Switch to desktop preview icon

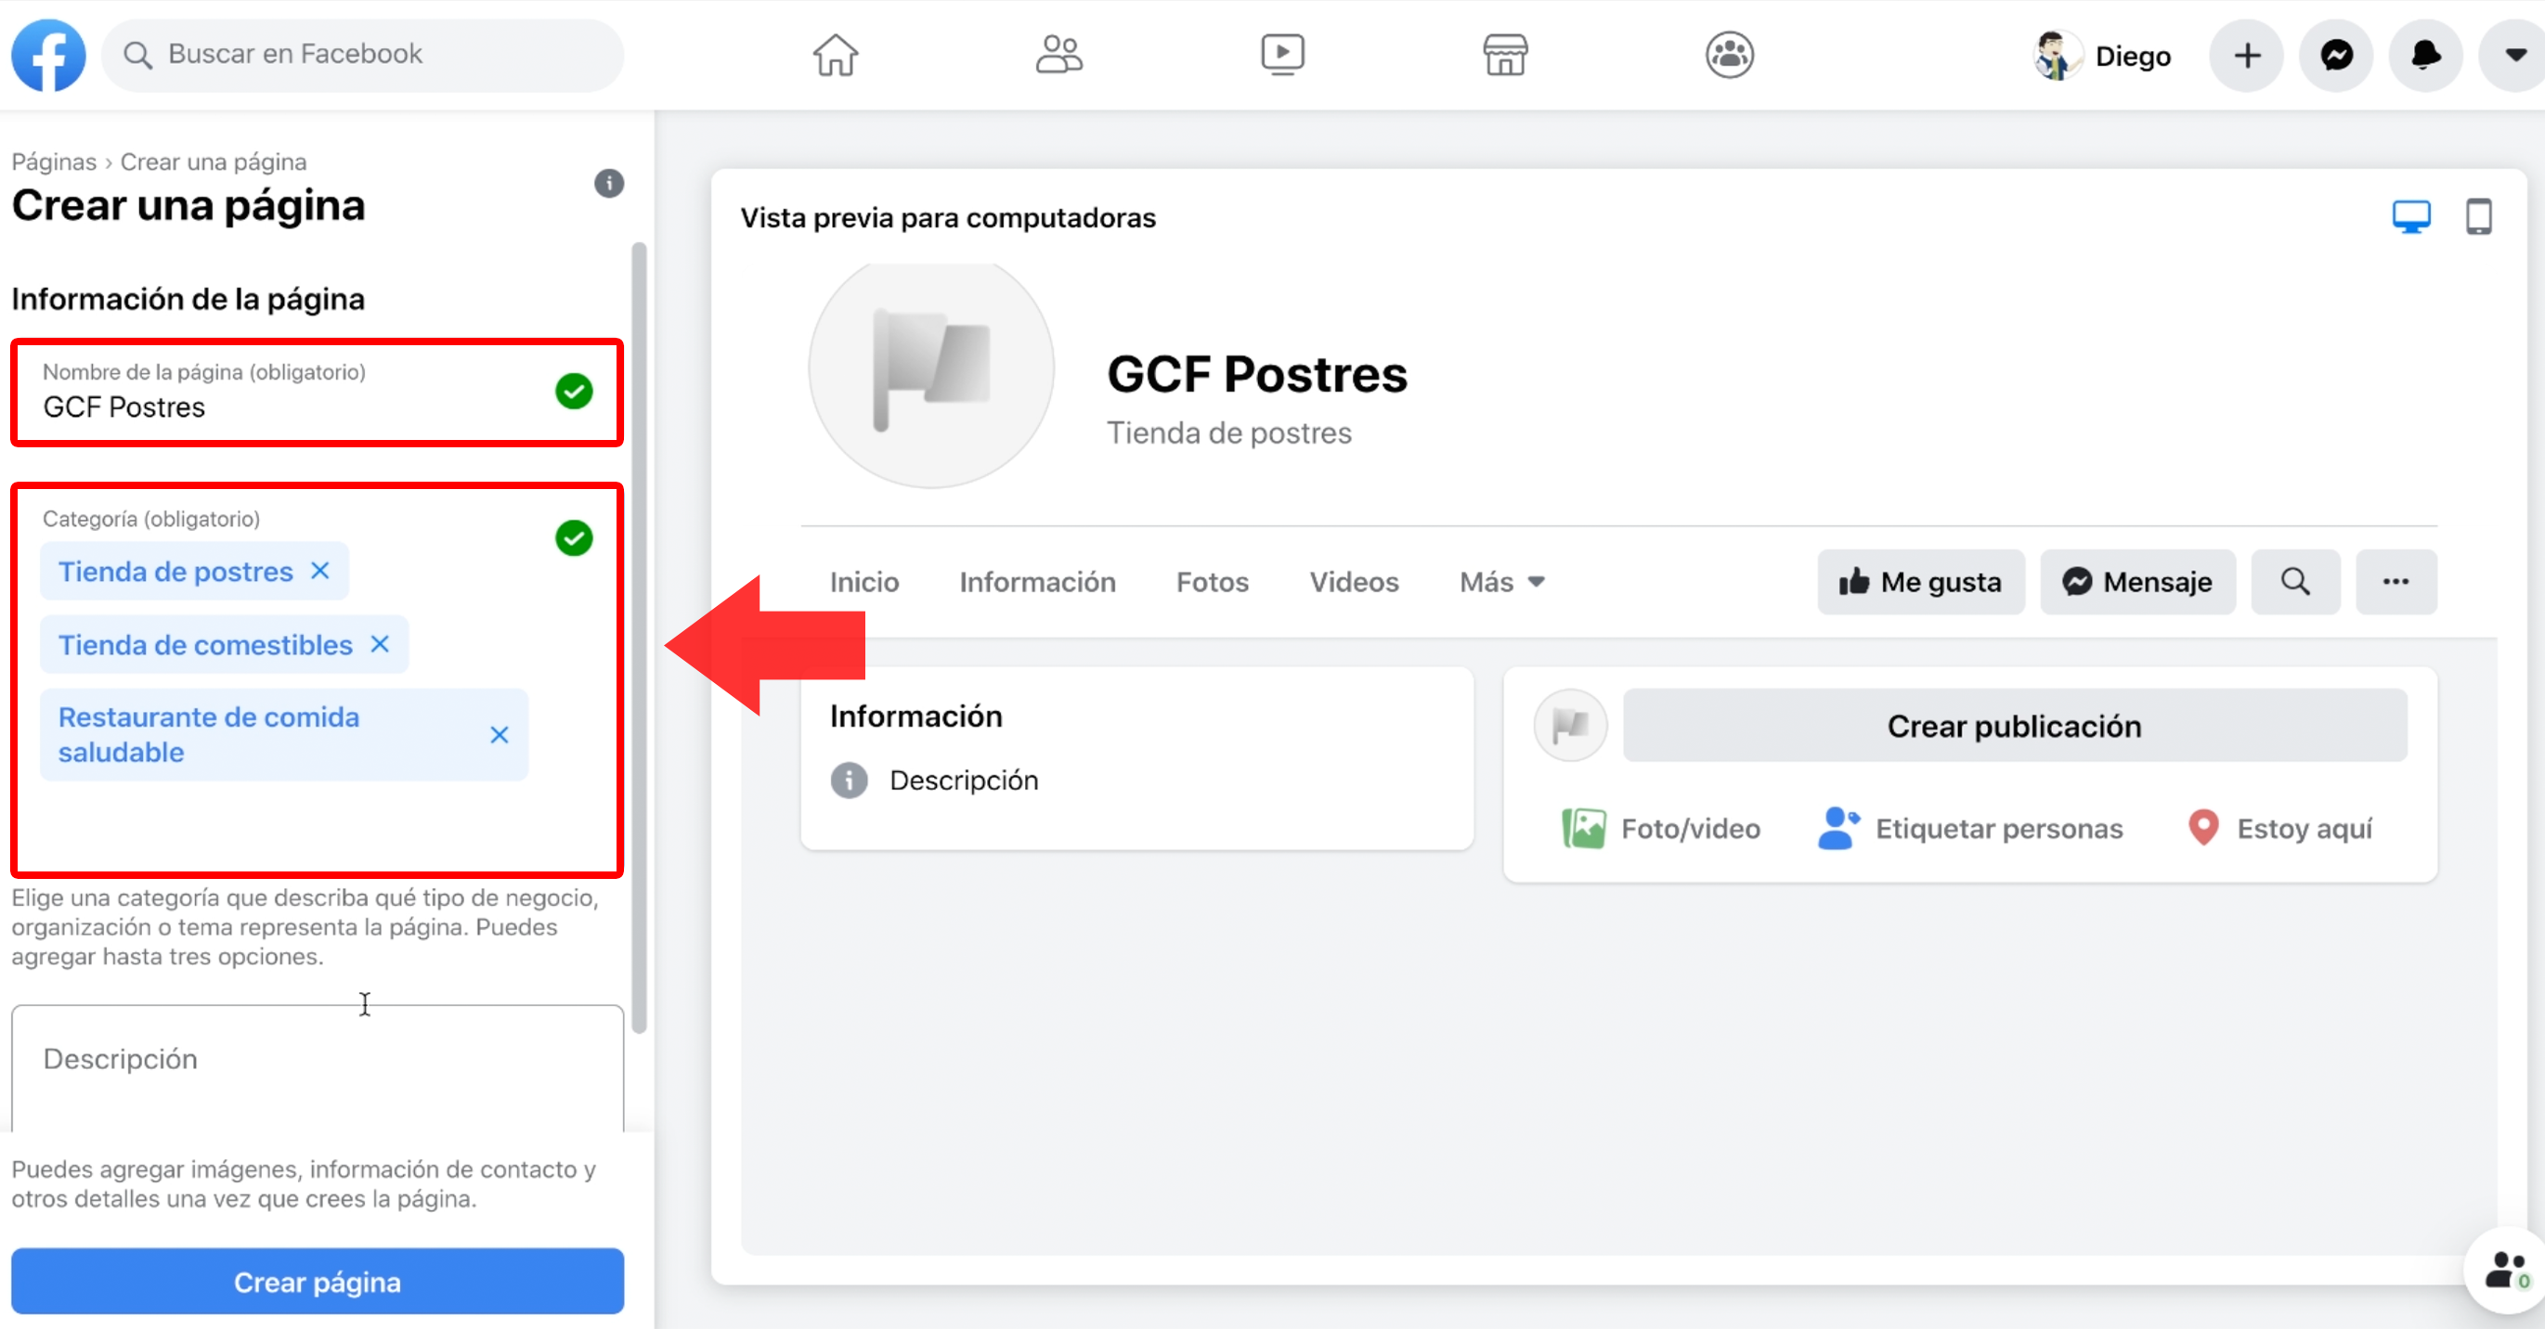2410,216
